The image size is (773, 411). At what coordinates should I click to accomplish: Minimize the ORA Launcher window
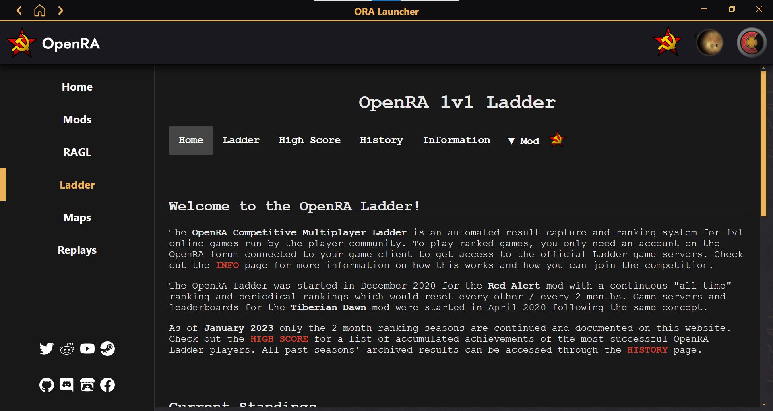coord(704,9)
